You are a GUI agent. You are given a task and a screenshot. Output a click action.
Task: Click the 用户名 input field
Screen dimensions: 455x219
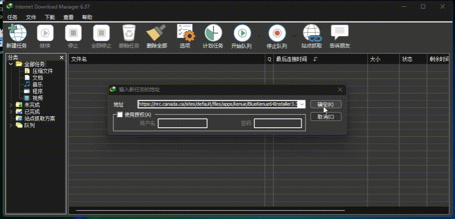[x=182, y=124]
